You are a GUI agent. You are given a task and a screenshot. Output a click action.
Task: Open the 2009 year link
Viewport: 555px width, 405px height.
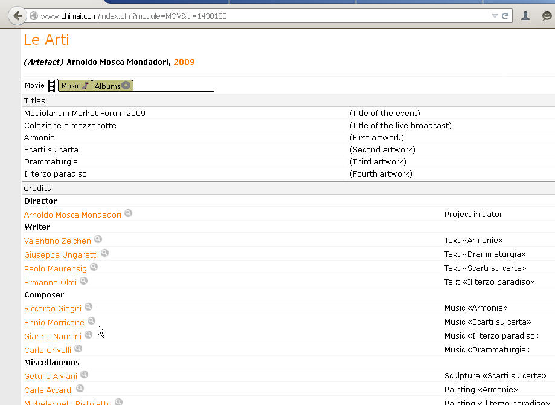[x=184, y=62]
